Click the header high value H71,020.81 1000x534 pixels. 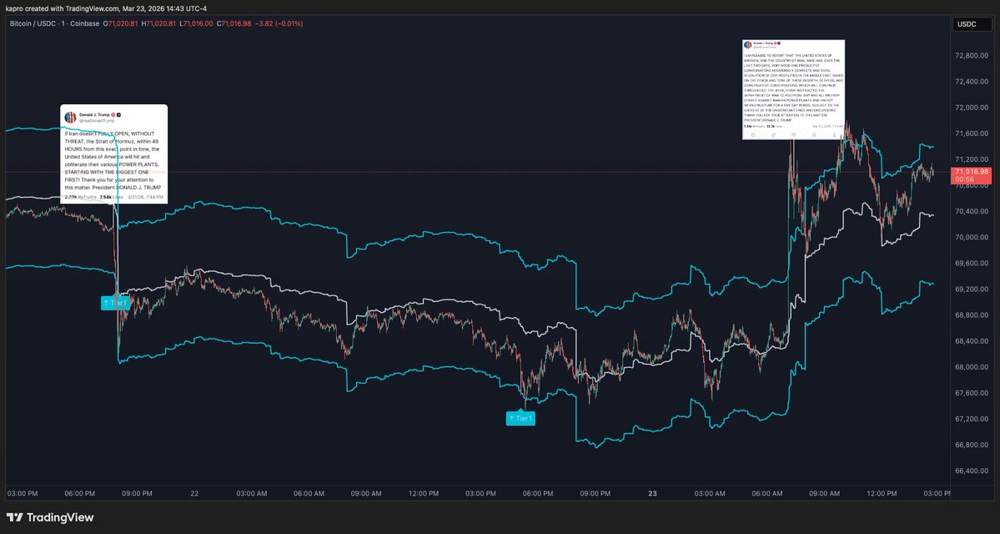coord(158,23)
